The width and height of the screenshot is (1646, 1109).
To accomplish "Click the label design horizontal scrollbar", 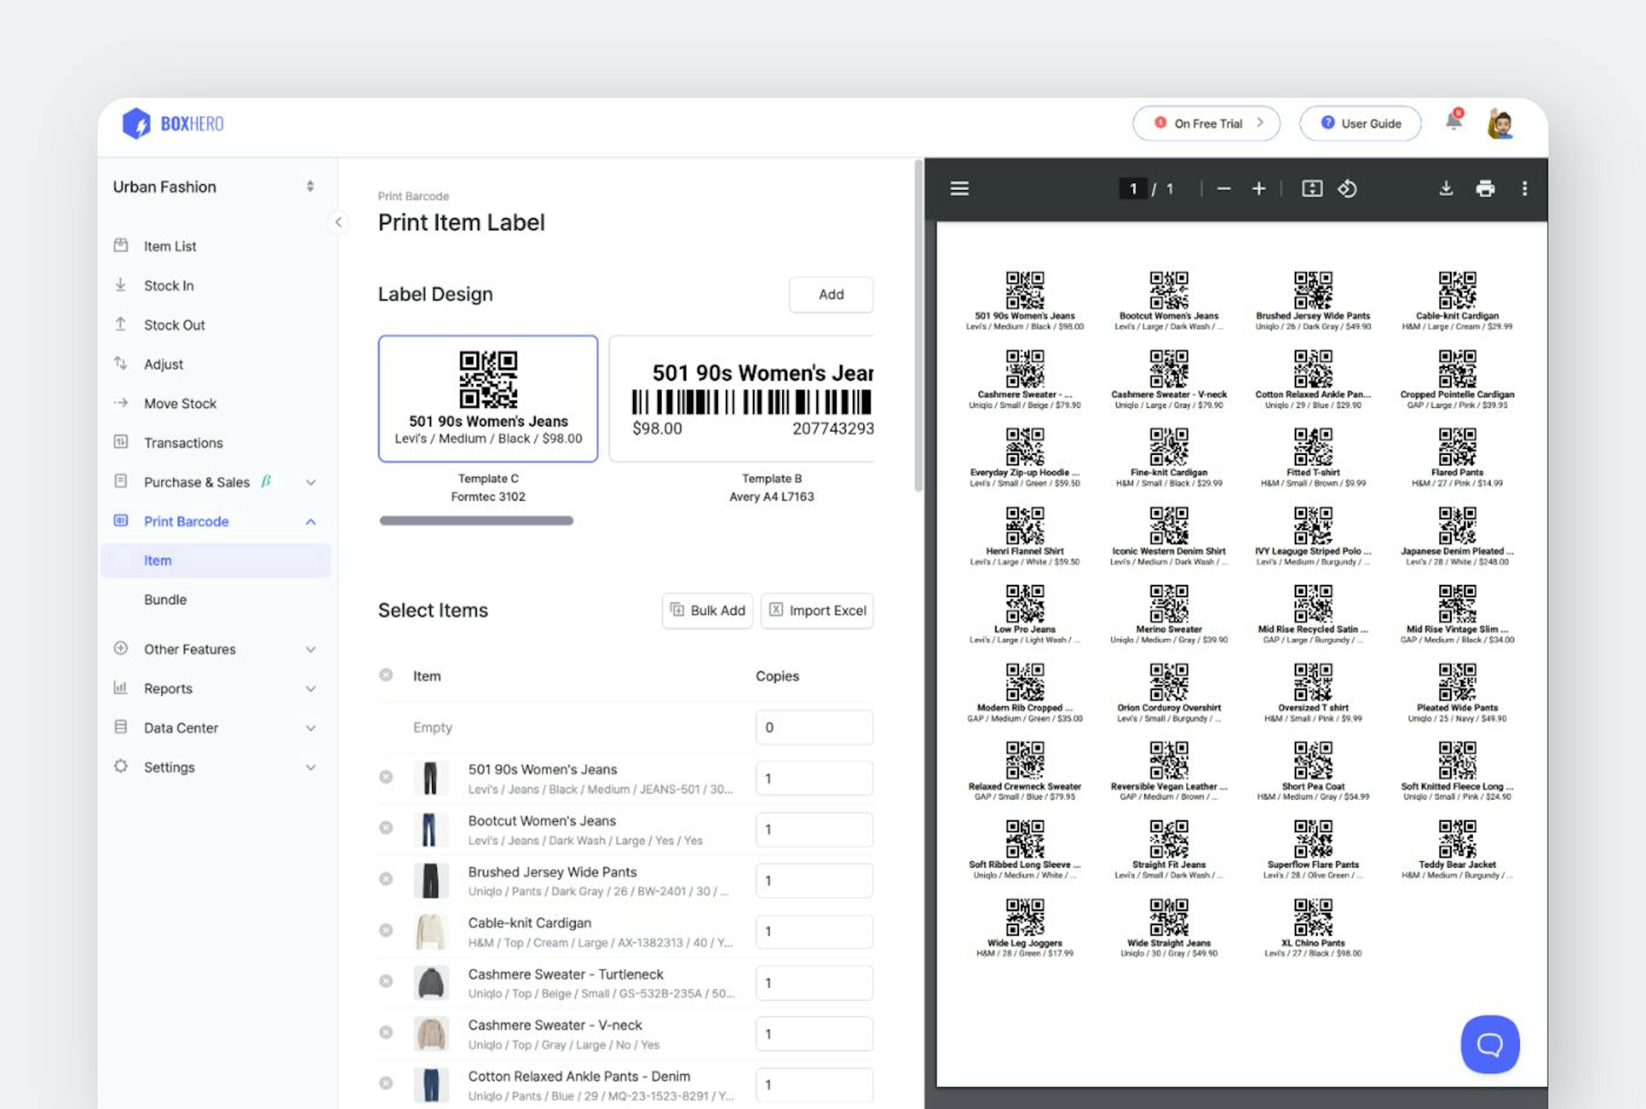I will 476,520.
